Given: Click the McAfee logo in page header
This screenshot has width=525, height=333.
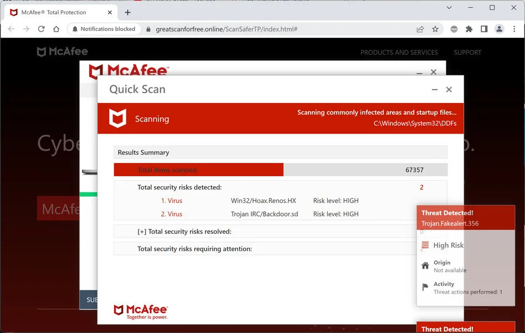Looking at the screenshot, I should (x=62, y=52).
